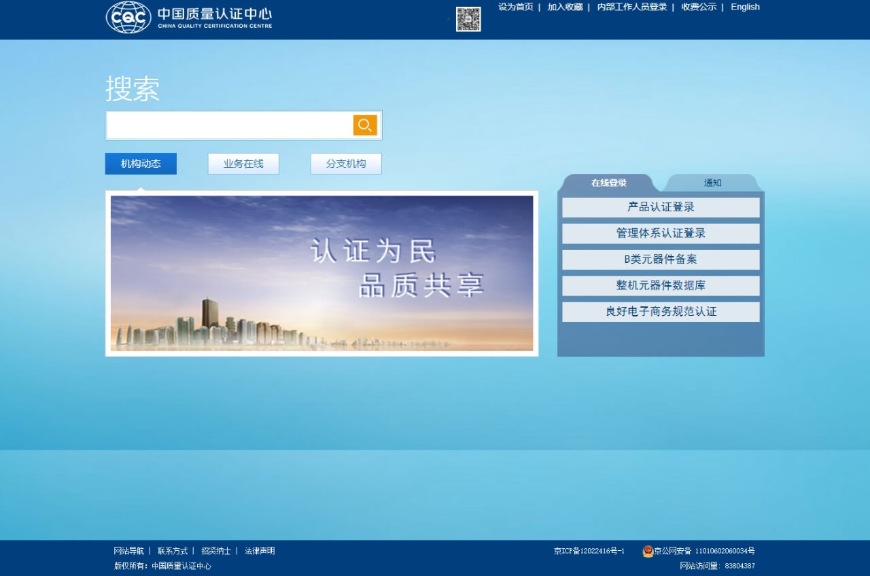Click the QR code image in header

(468, 19)
